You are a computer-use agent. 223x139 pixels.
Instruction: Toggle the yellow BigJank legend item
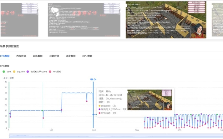tap(19, 72)
